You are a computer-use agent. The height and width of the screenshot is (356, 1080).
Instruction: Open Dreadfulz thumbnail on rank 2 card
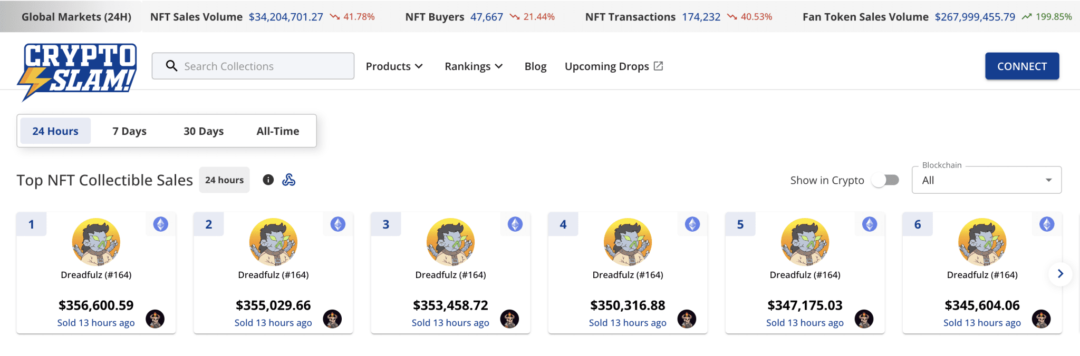(x=273, y=242)
